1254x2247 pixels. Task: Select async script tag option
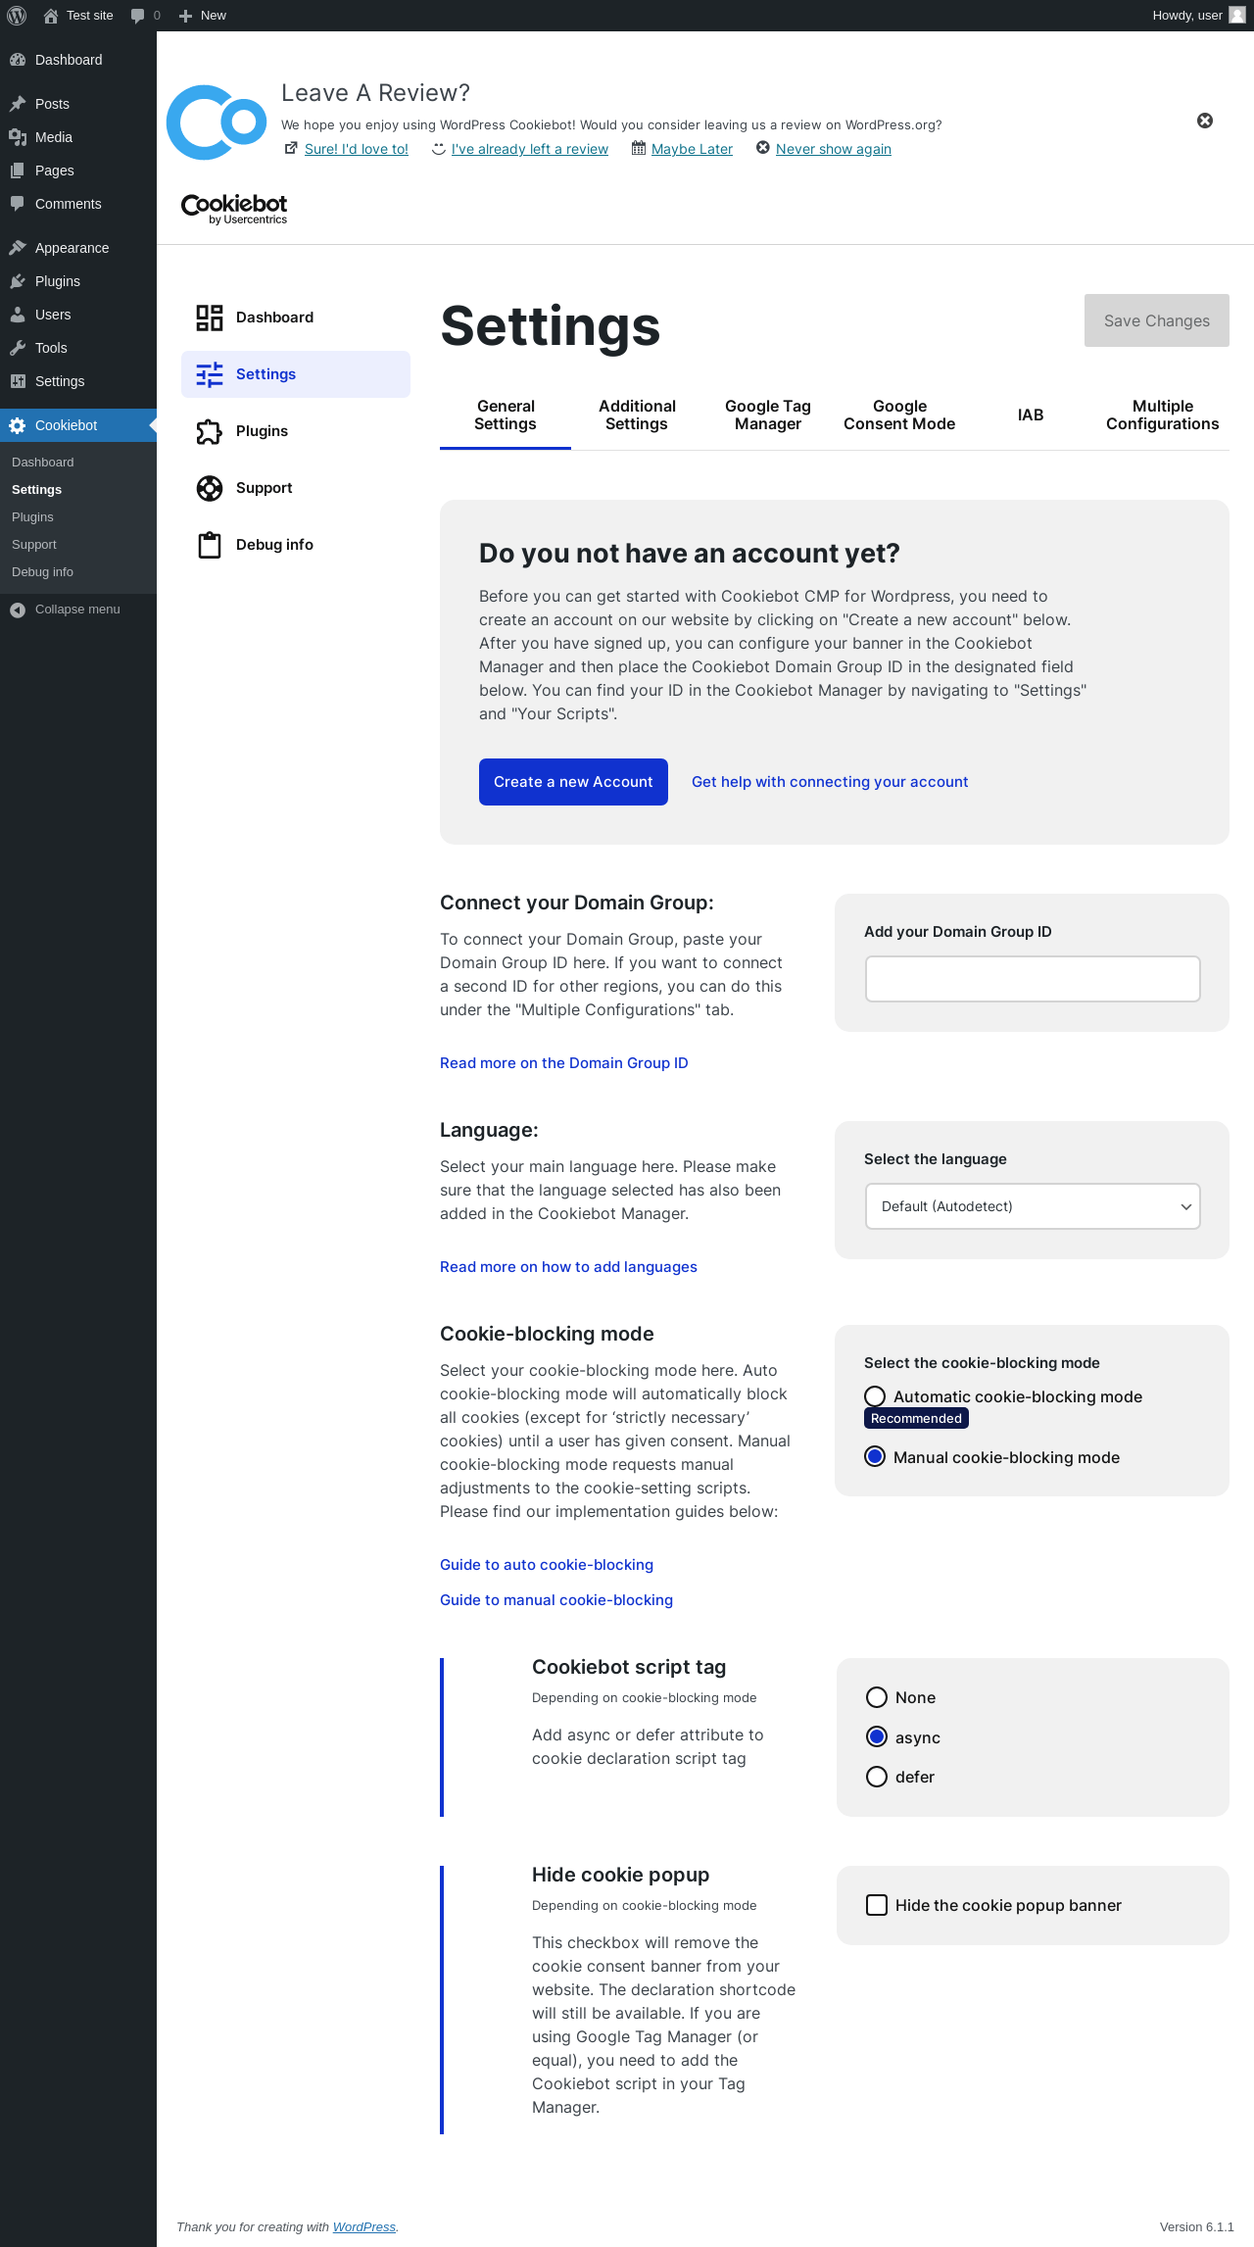pos(877,1736)
